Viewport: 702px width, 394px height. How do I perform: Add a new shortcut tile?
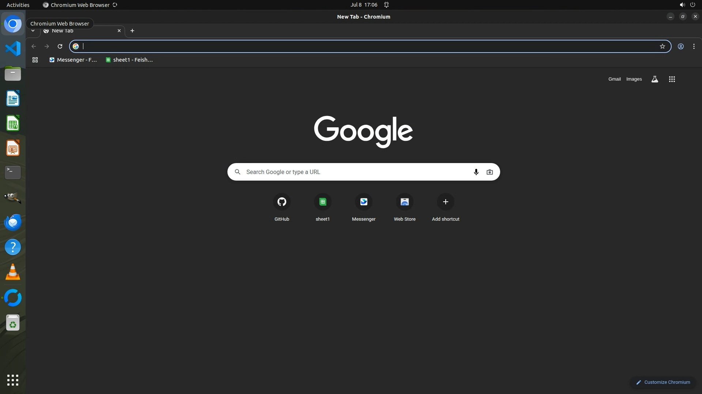pyautogui.click(x=445, y=202)
